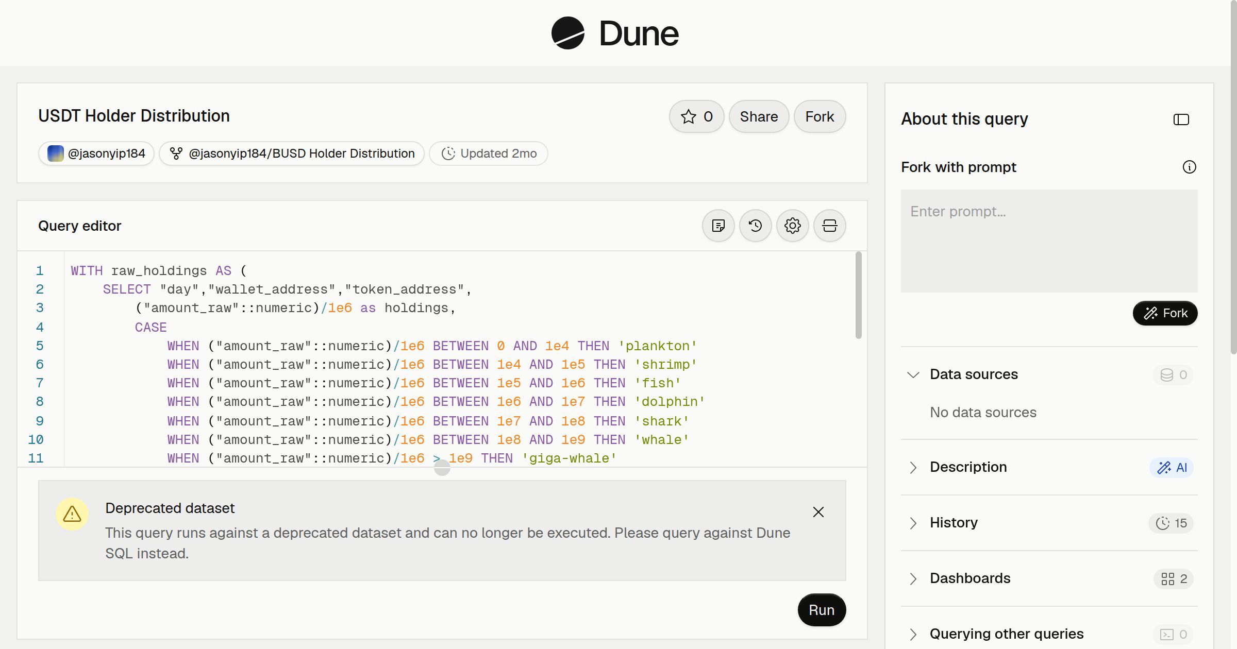1237x649 pixels.
Task: Click the AI description badge
Action: (1172, 468)
